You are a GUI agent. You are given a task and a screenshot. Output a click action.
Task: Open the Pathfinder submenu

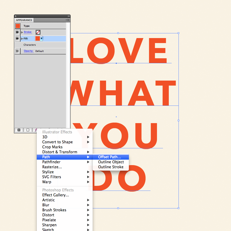coord(65,162)
